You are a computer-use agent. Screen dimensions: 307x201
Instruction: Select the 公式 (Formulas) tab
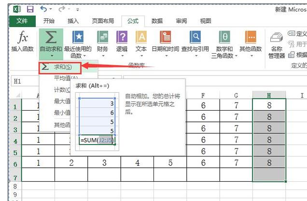(x=133, y=21)
